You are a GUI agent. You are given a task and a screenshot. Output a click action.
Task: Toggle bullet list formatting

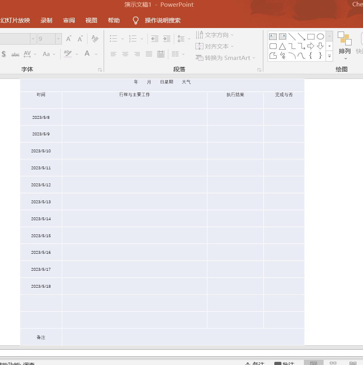(x=113, y=39)
